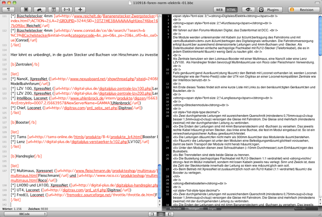The height and width of the screenshot is (217, 322).
Task: Click the text box toolbar icon
Action: [x=54, y=9]
